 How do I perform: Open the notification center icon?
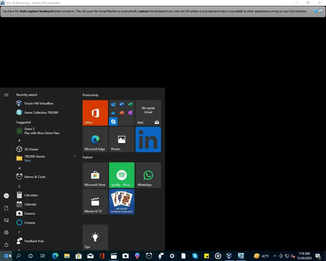pyautogui.click(x=318, y=256)
